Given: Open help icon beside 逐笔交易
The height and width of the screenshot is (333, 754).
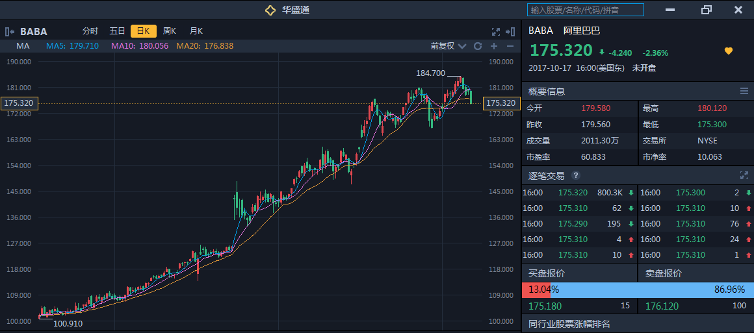Looking at the screenshot, I should click(575, 175).
